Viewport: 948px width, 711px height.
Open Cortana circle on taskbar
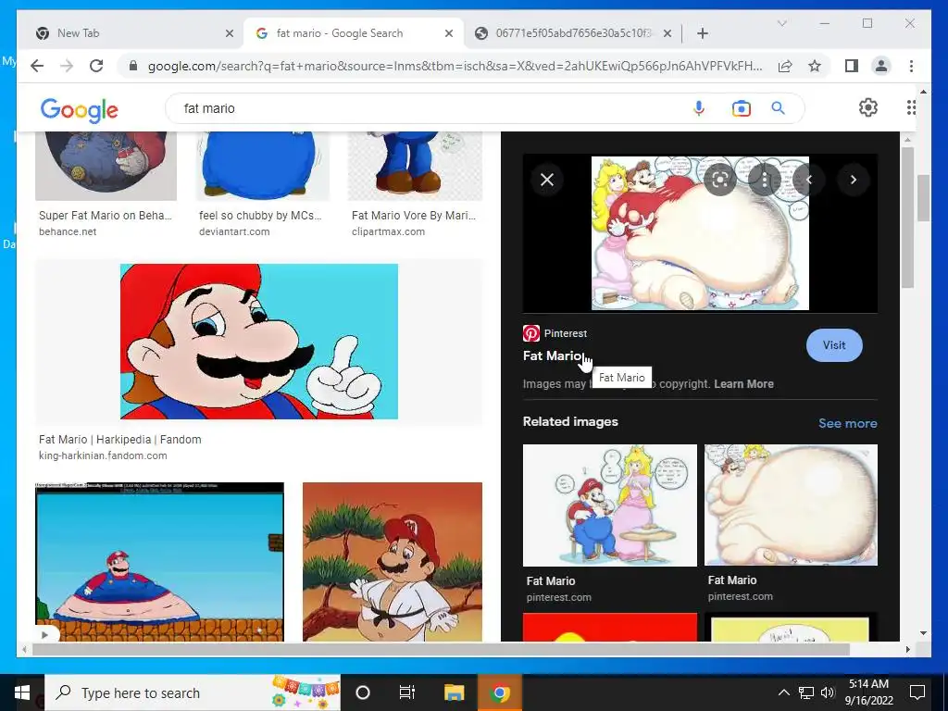click(362, 692)
